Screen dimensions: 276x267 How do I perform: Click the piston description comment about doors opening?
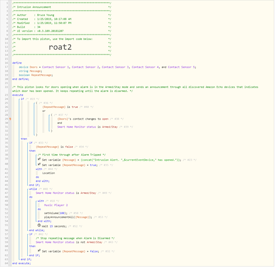click(135, 89)
